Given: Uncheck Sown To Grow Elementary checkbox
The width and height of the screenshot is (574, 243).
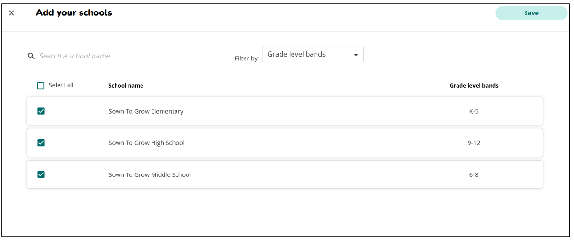Looking at the screenshot, I should (41, 111).
